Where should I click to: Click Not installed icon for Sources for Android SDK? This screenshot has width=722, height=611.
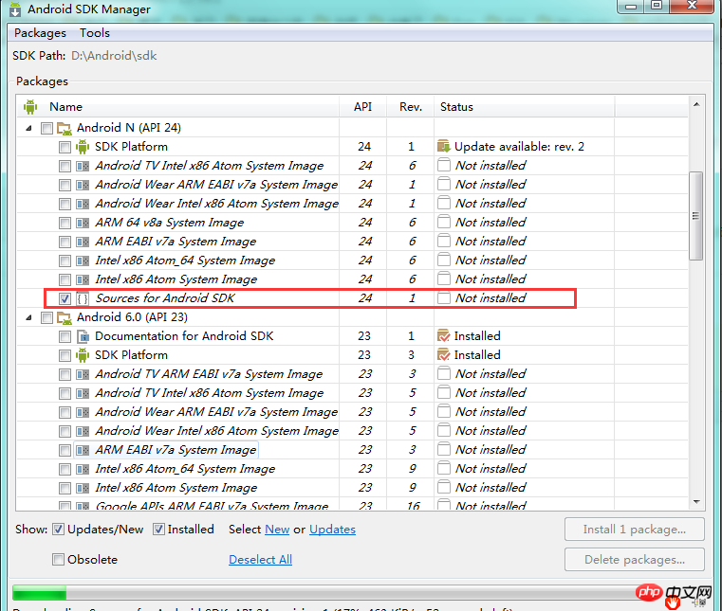[x=444, y=297]
